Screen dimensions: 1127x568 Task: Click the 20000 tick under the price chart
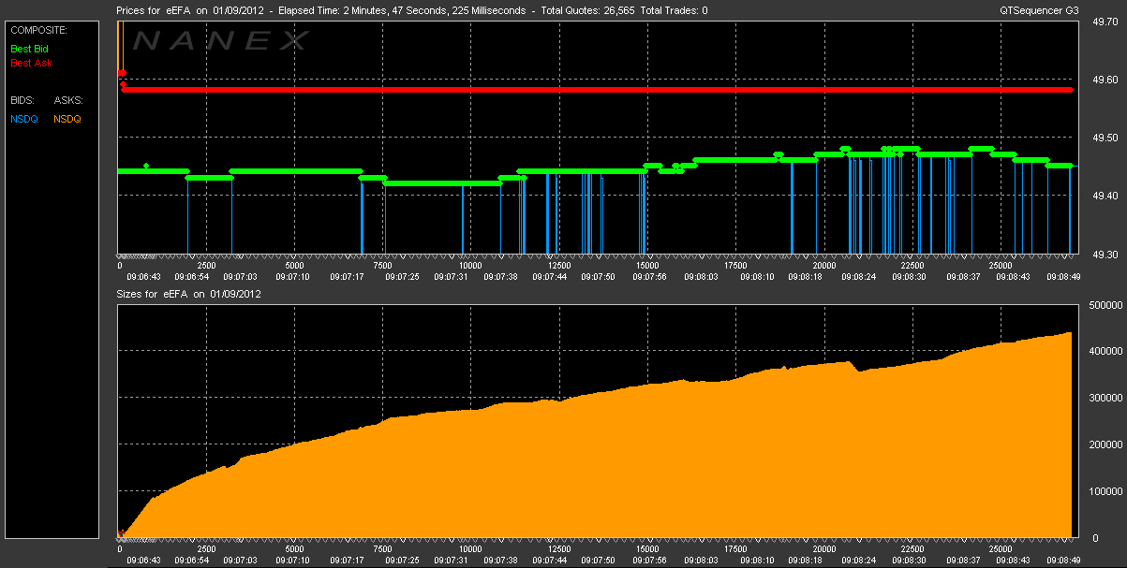click(823, 266)
